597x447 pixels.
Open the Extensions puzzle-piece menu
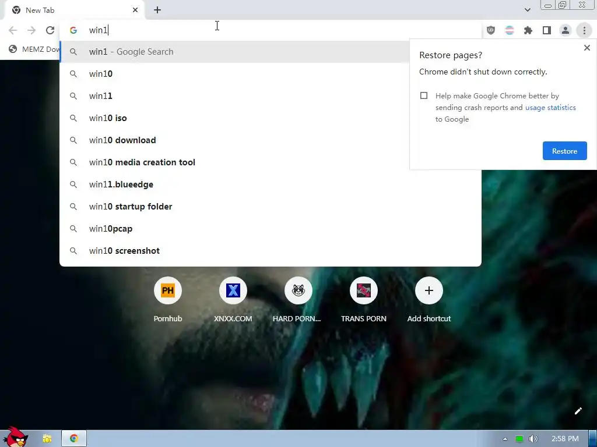tap(528, 30)
